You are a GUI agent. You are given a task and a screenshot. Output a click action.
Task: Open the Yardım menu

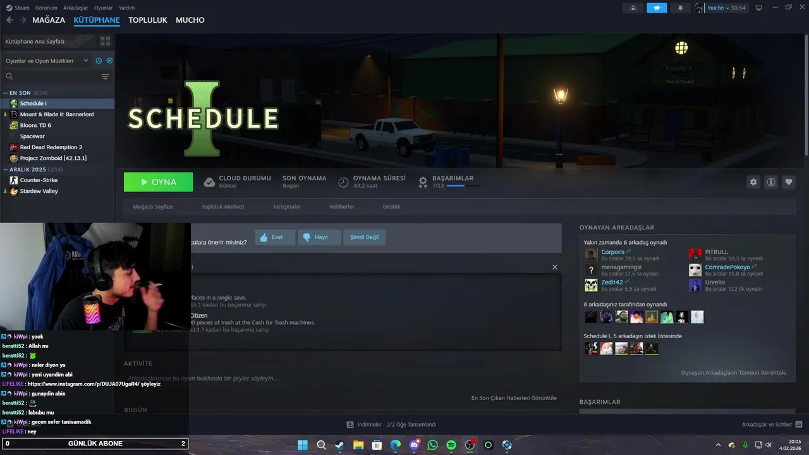tap(127, 8)
